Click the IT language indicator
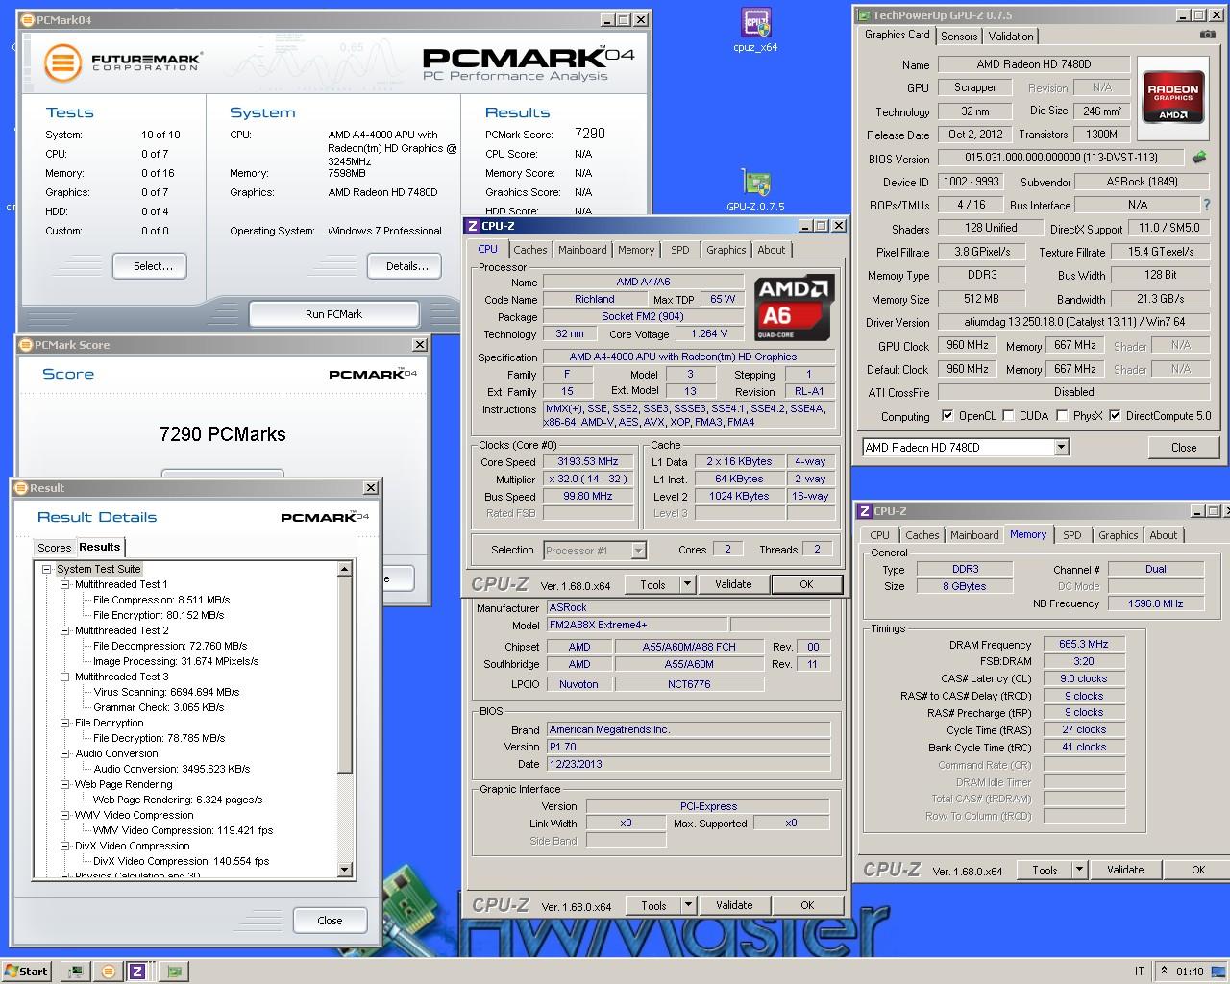The height and width of the screenshot is (984, 1230). tap(1140, 972)
